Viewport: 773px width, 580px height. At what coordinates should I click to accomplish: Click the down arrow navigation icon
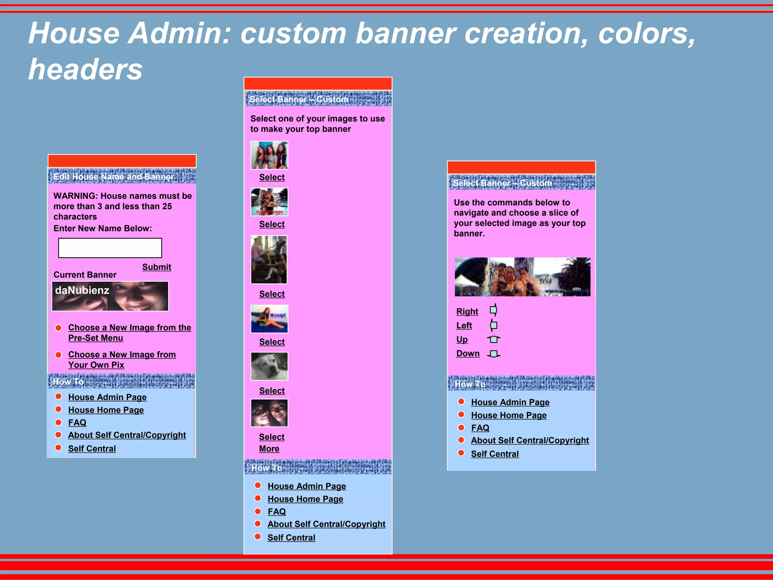493,354
